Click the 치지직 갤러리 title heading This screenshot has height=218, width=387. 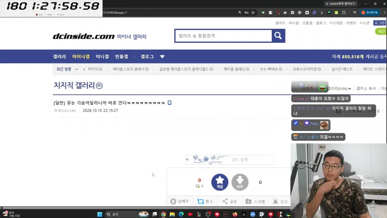74,85
